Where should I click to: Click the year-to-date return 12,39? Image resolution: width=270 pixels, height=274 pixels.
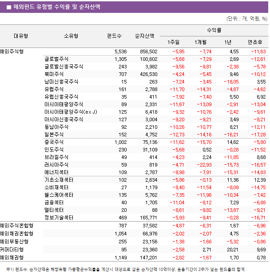pos(260,180)
